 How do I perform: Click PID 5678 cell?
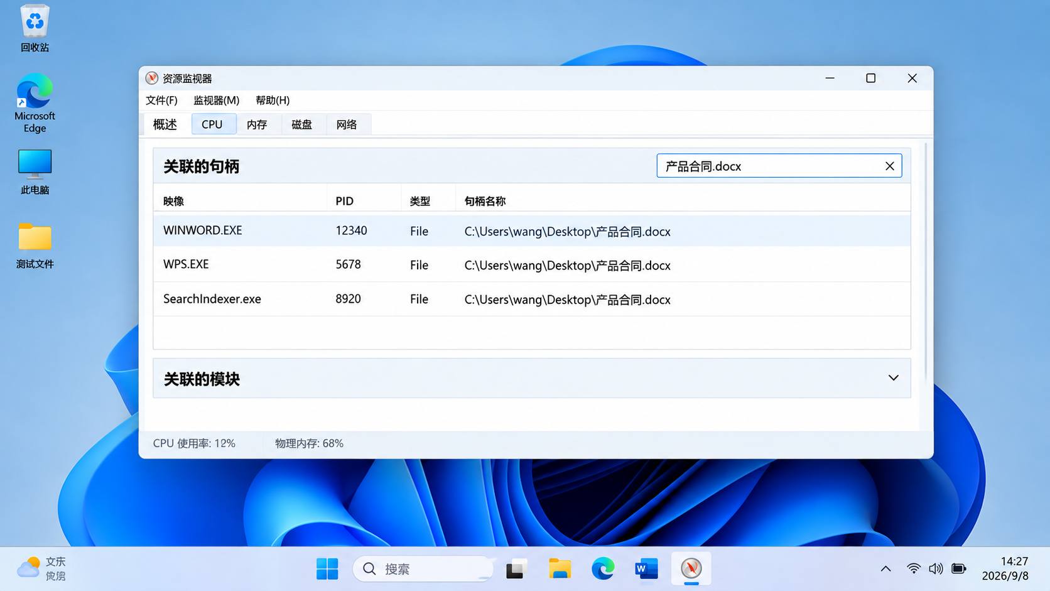[x=348, y=264]
